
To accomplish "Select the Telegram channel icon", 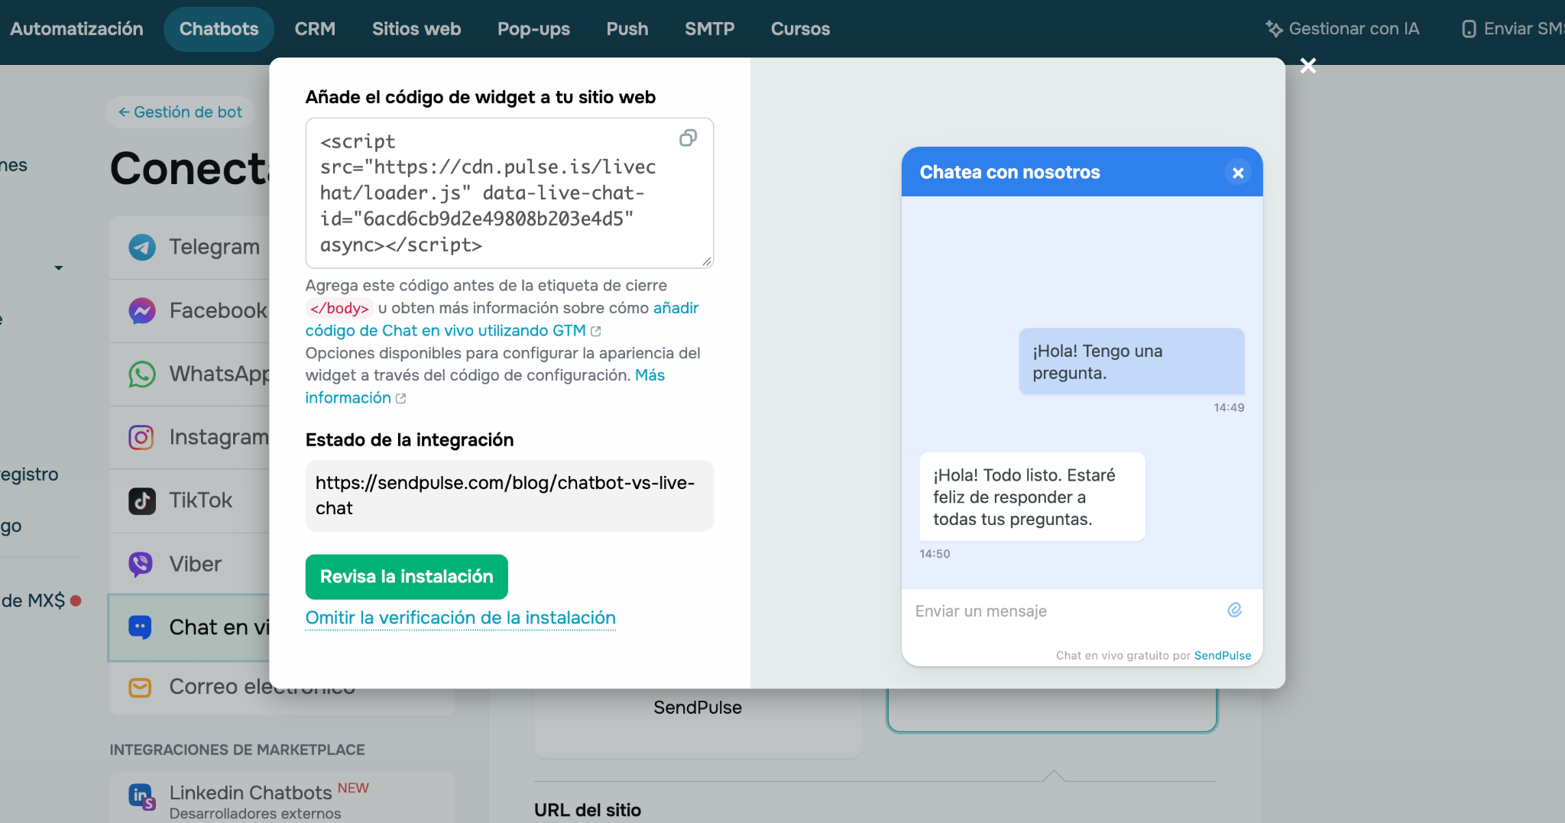I will (x=141, y=247).
